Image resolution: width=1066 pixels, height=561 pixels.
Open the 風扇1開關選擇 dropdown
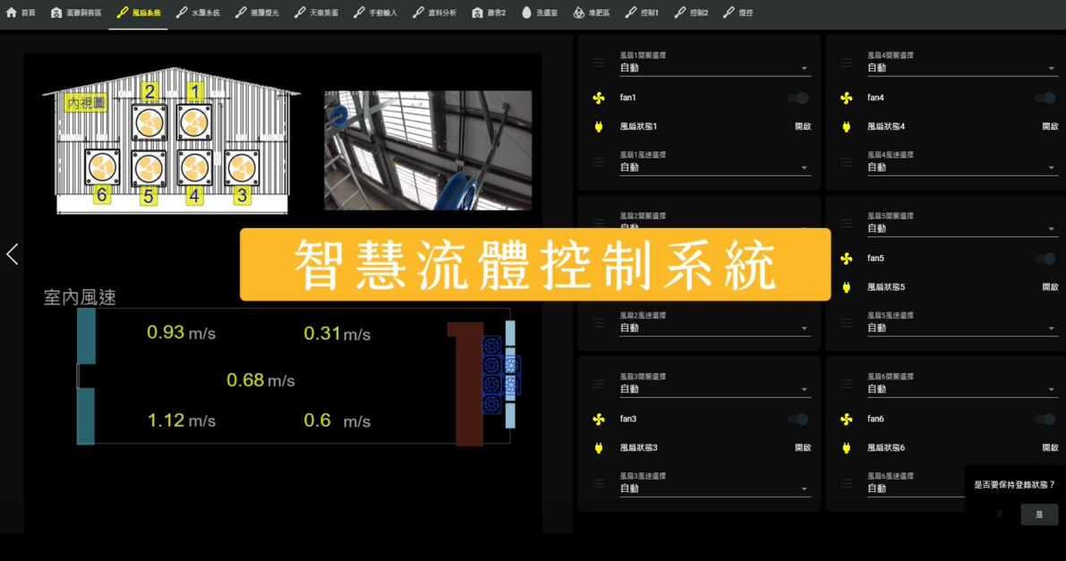pyautogui.click(x=714, y=68)
